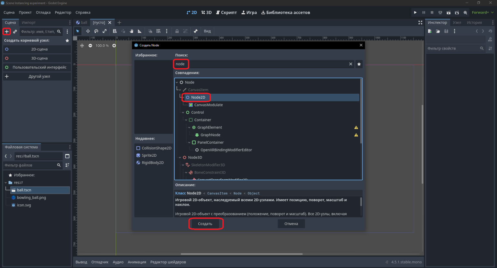Activate the Pan hand tool

point(131,31)
